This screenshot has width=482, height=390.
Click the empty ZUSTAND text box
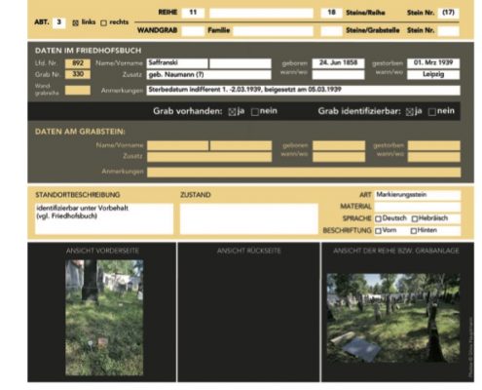coord(248,218)
